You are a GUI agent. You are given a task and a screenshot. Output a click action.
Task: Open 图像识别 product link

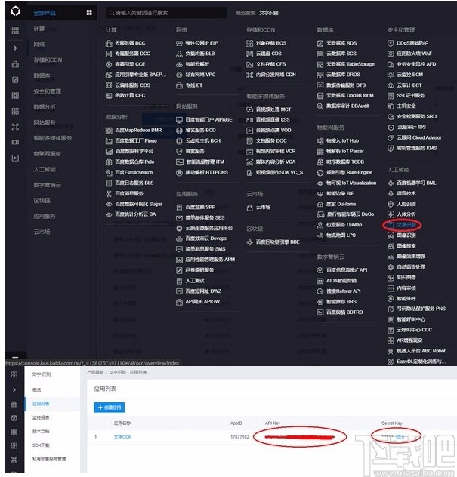(x=406, y=235)
